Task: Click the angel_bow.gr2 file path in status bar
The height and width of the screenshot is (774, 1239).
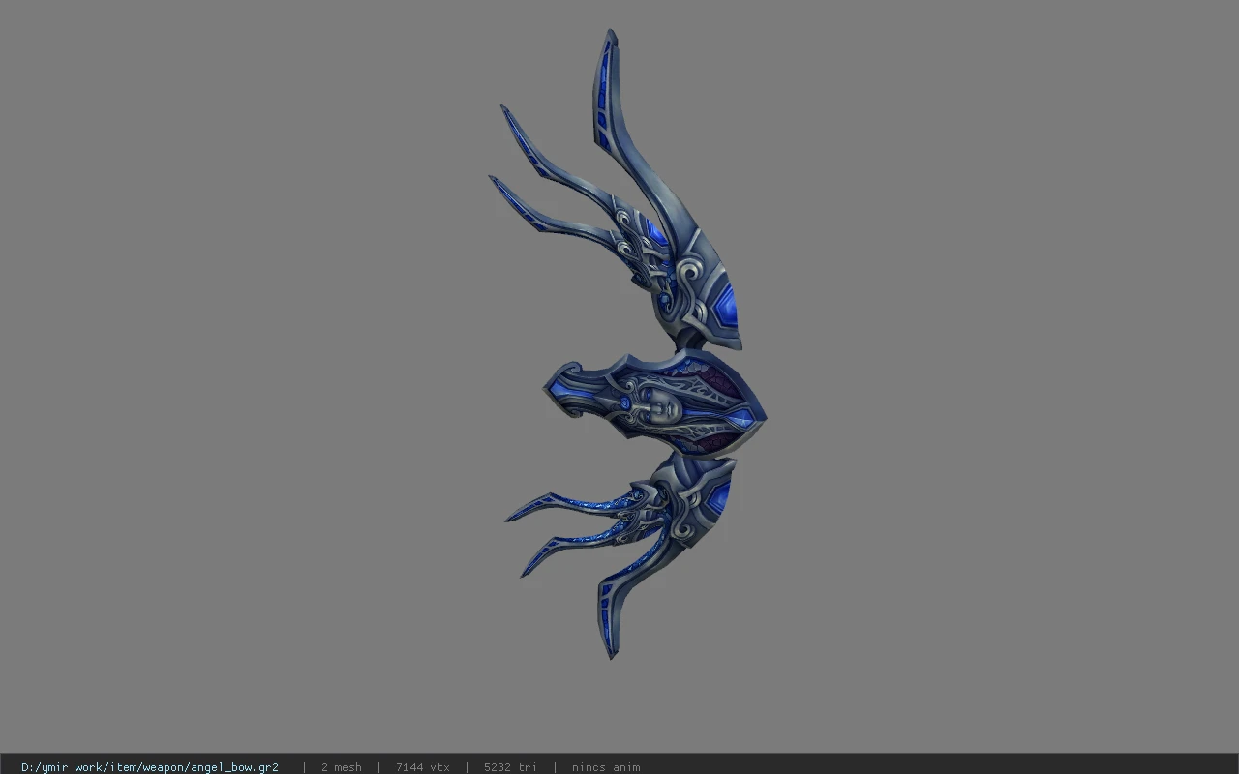Action: (x=150, y=767)
